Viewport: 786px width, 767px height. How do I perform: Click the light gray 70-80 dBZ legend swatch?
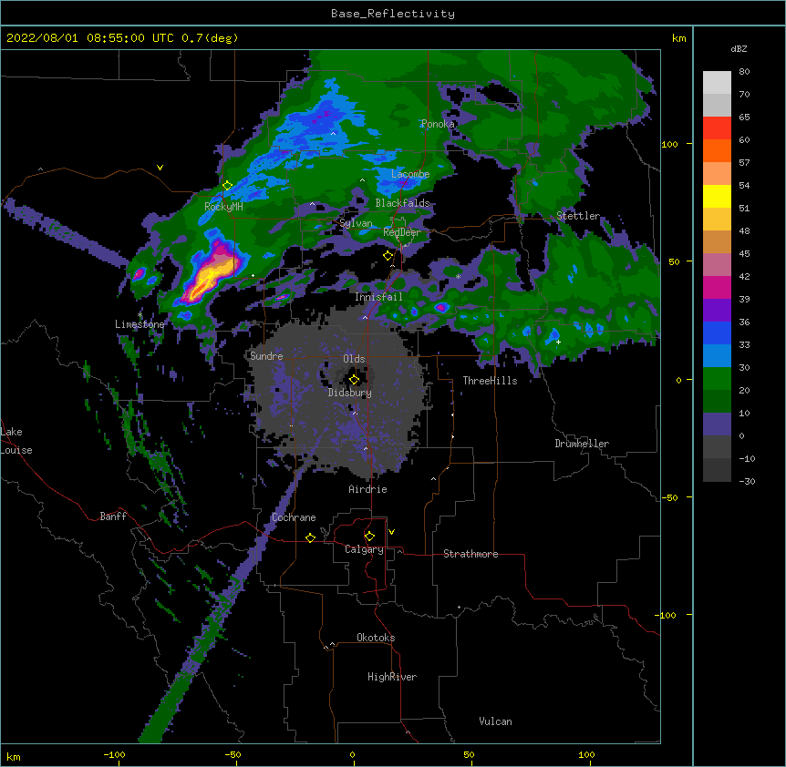click(717, 83)
